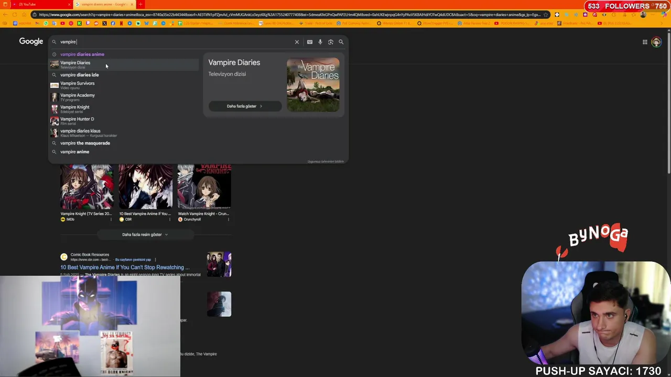671x377 pixels.
Task: Select Vampire Diaries Televizyon dizisi suggestion
Action: 124,64
